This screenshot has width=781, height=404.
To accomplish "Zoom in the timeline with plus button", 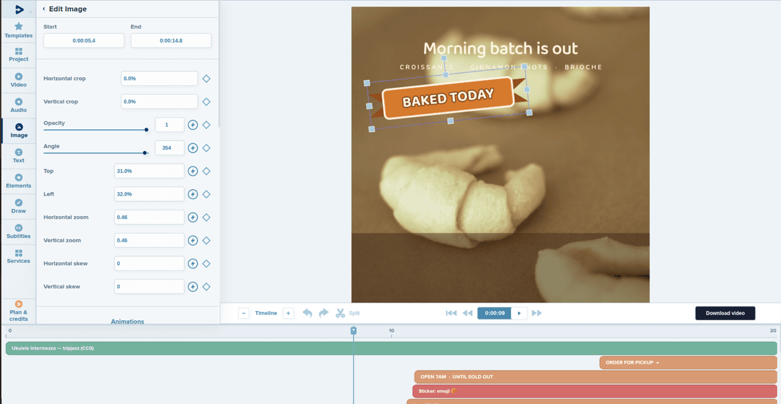I will click(x=288, y=313).
